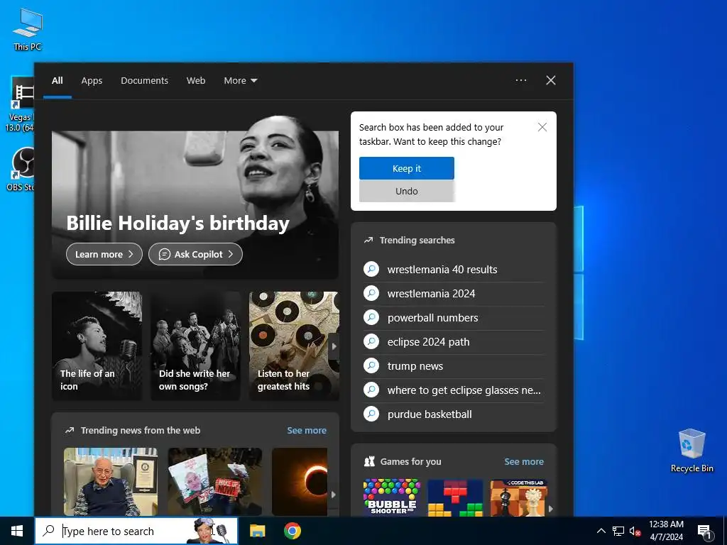Screen dimensions: 727x545
Task: Open the This PC desktop icon
Action: (28, 28)
